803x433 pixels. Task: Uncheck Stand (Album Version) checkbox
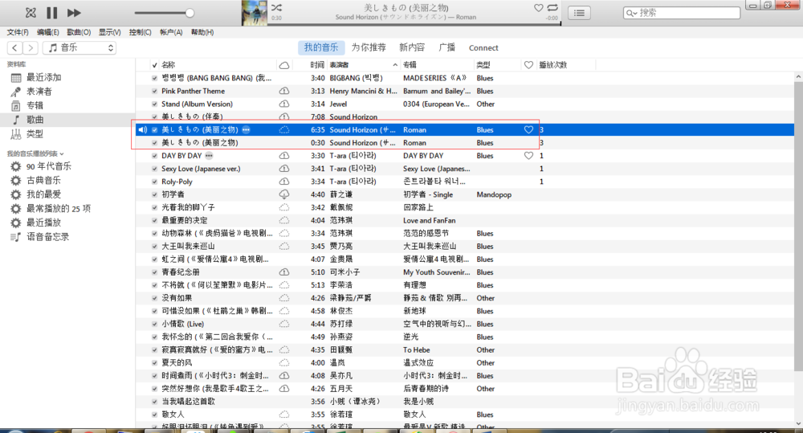tap(155, 104)
